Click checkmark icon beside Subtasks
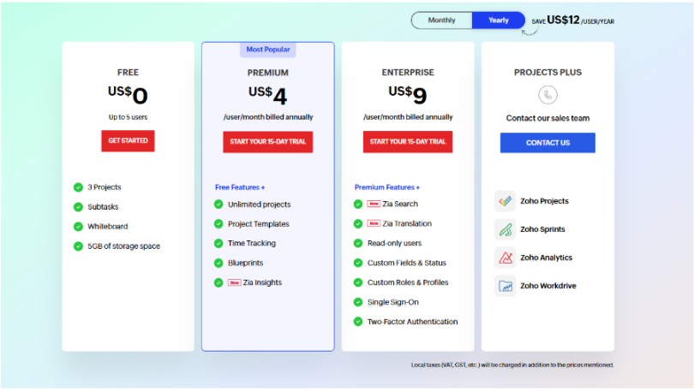694x391 pixels. (78, 207)
